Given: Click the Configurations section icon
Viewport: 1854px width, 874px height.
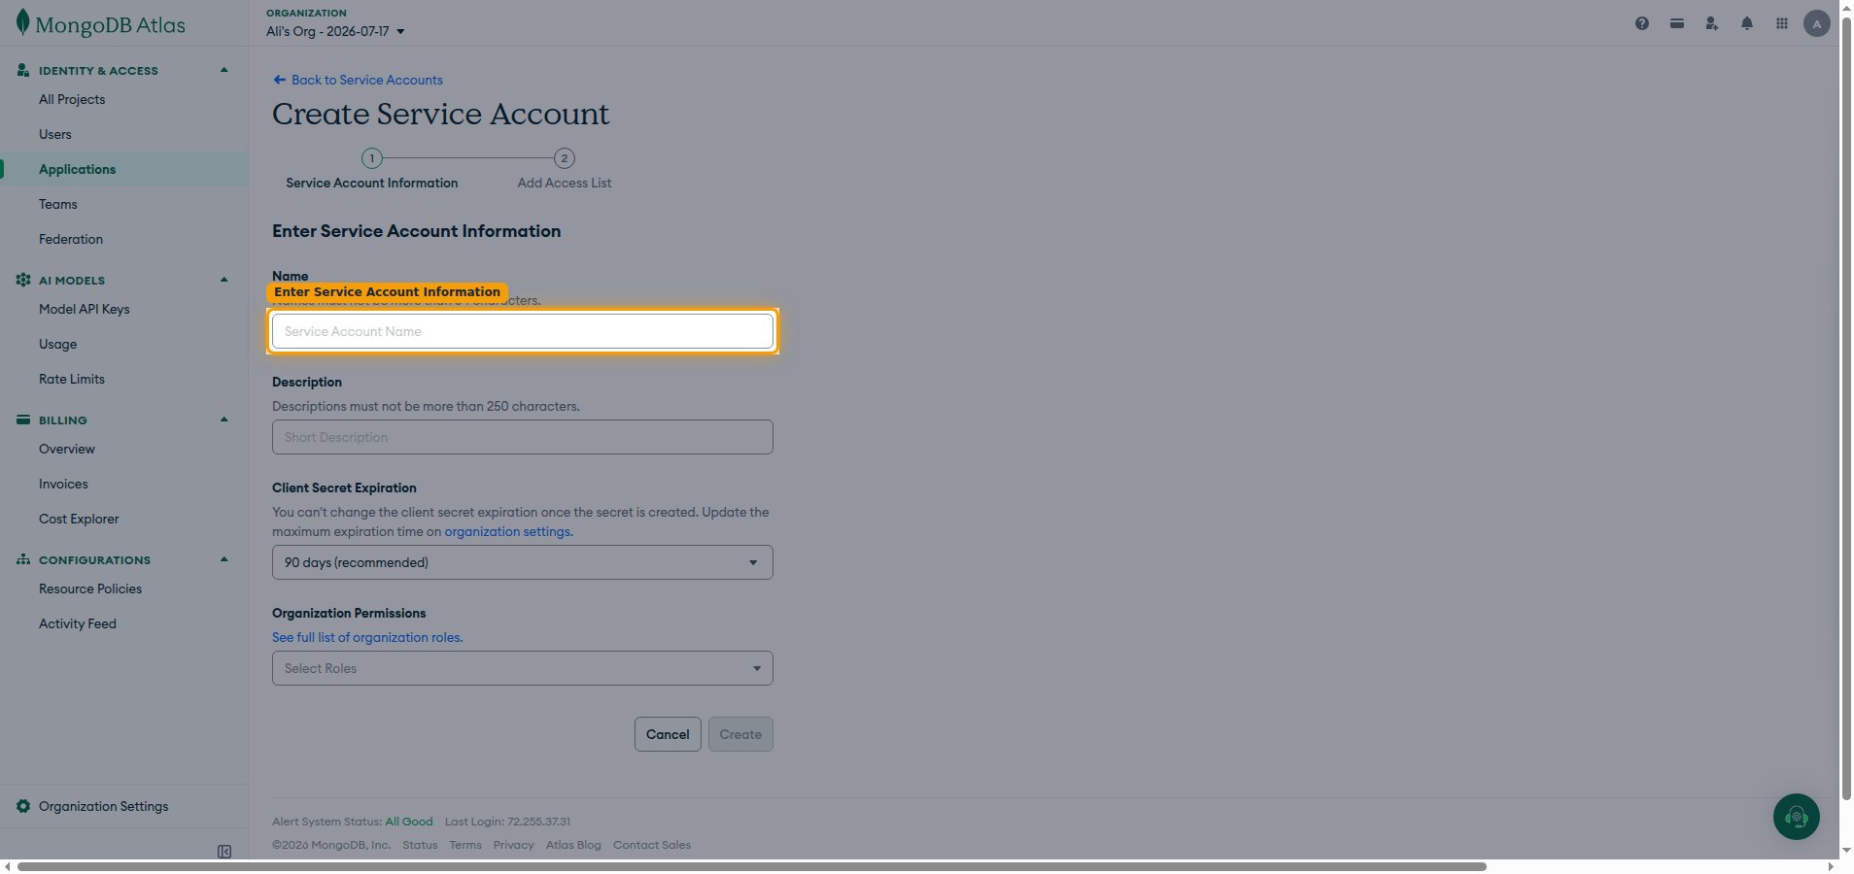Looking at the screenshot, I should (23, 559).
